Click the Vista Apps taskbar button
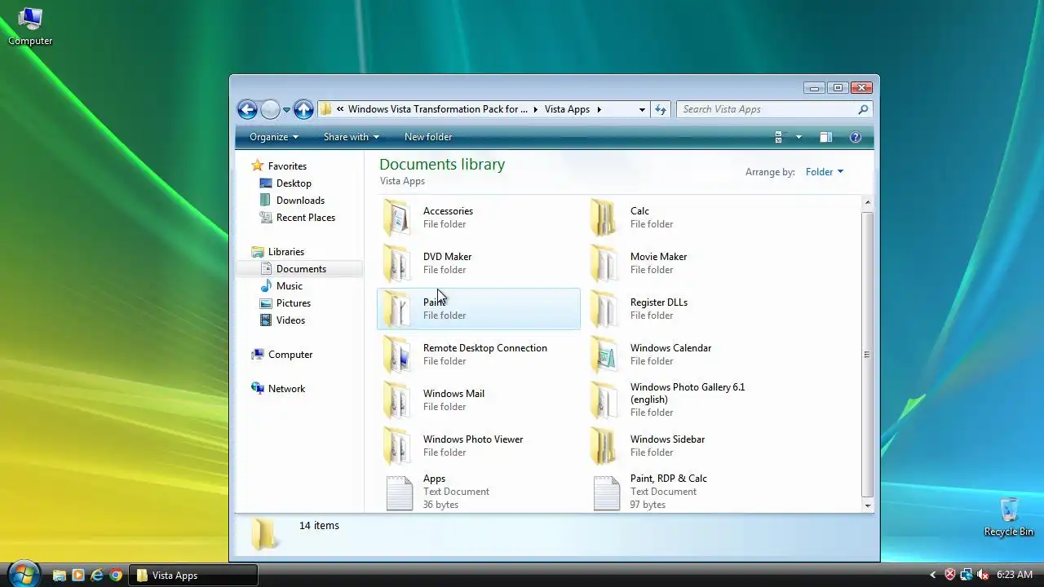This screenshot has width=1044, height=587. pyautogui.click(x=193, y=576)
